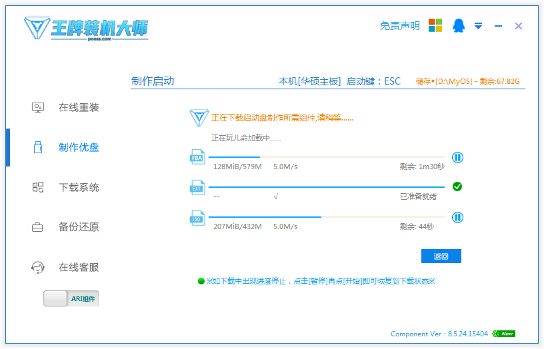This screenshot has width=544, height=349.
Task: Click the ISO file icon
Action: tap(197, 218)
